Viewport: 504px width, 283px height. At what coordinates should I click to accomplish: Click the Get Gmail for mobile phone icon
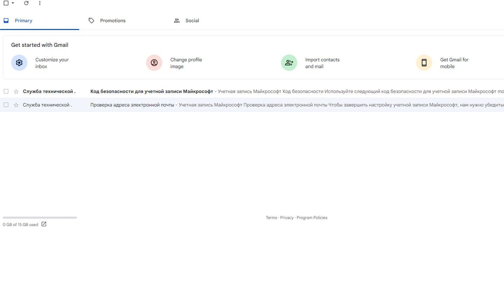(x=424, y=63)
